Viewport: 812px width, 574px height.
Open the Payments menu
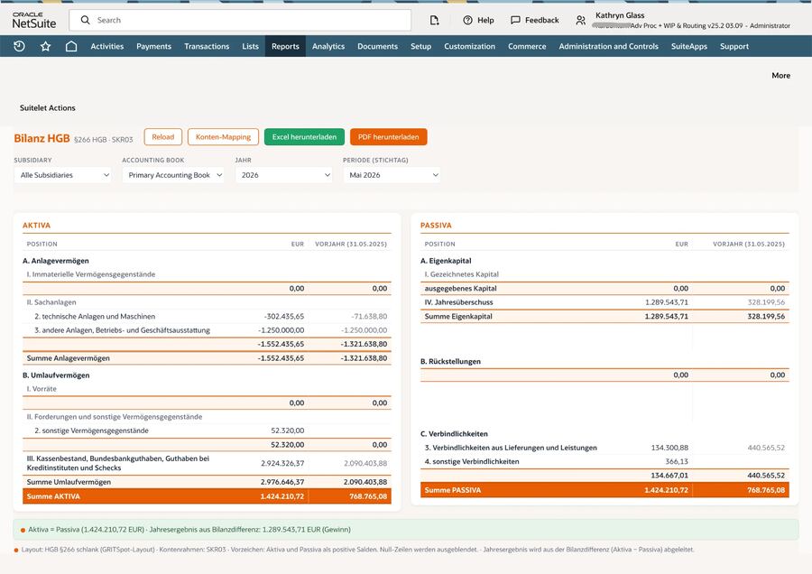coord(153,46)
